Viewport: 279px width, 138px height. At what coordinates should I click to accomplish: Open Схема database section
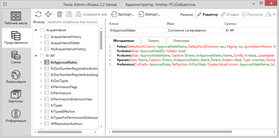[16, 57]
